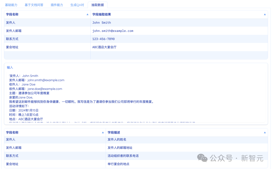This screenshot has height=169, width=272.
Task: Click sort arrow in 字段抽取结果 header
Action: point(265,15)
